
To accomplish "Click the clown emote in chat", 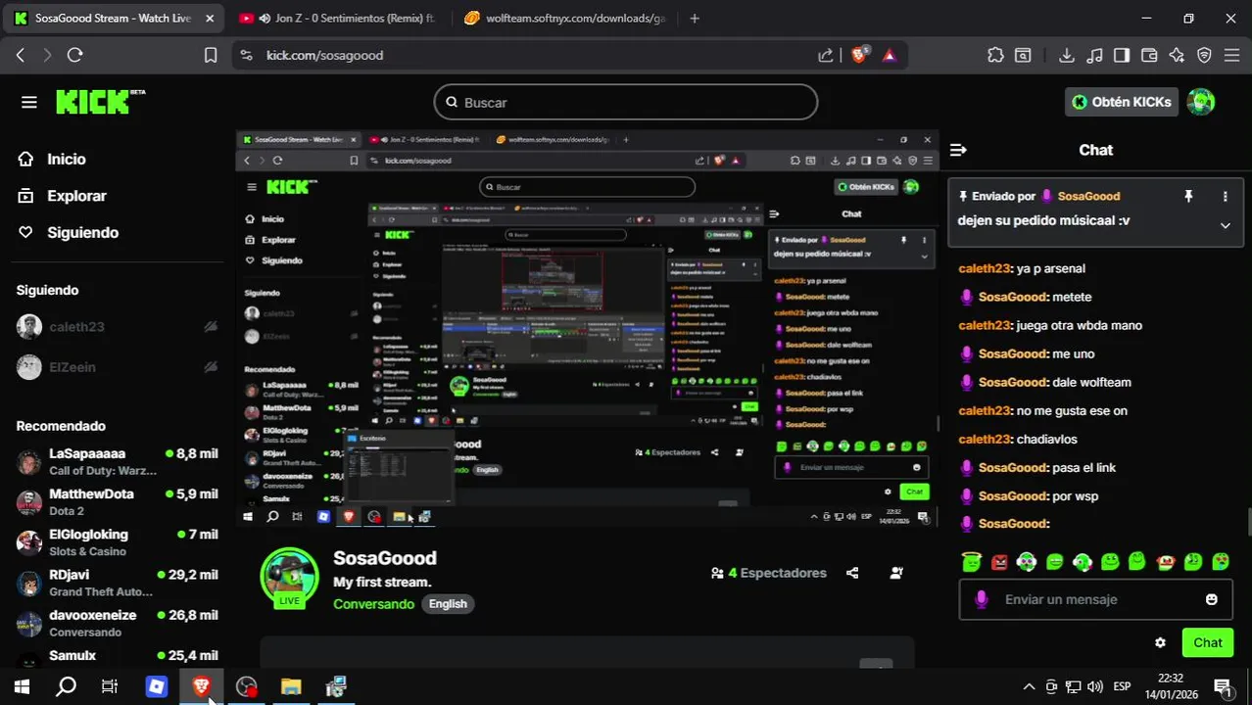I will point(1166,562).
